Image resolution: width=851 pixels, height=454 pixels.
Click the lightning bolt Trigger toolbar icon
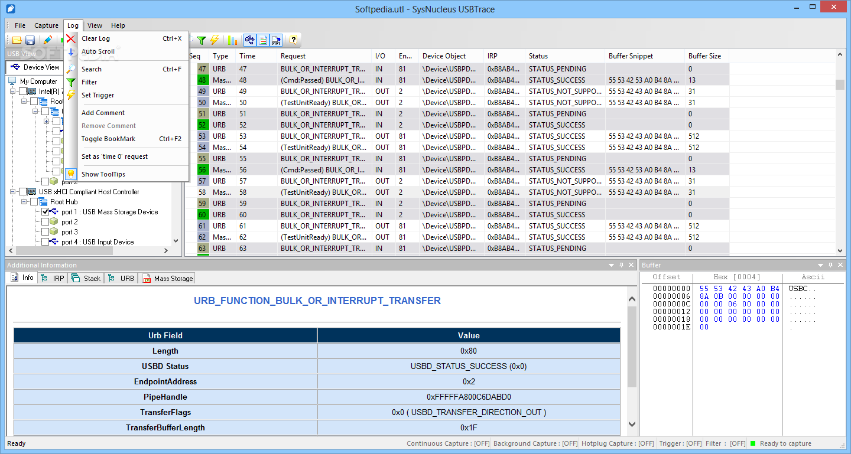click(215, 40)
